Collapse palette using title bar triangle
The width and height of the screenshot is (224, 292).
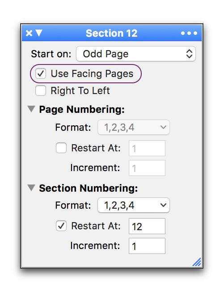click(39, 33)
